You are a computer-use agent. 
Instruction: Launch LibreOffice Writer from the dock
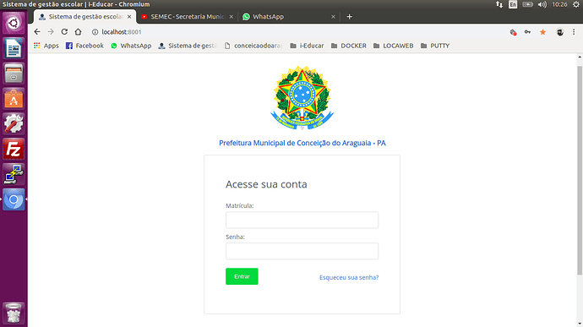pyautogui.click(x=14, y=48)
